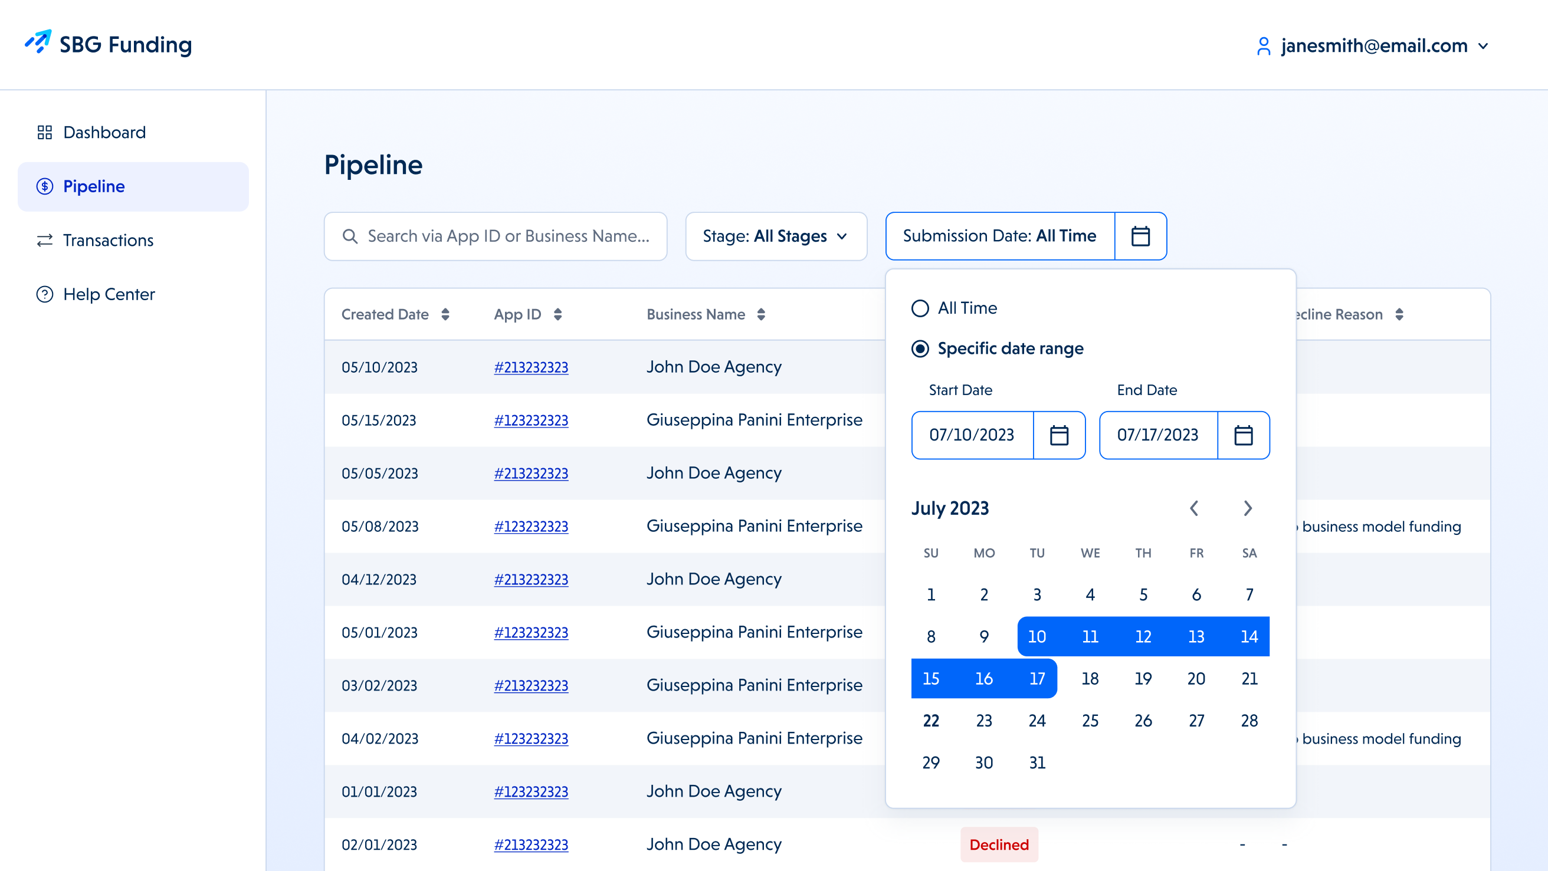
Task: Open App ID link in 05/15/2023 row
Action: point(530,420)
